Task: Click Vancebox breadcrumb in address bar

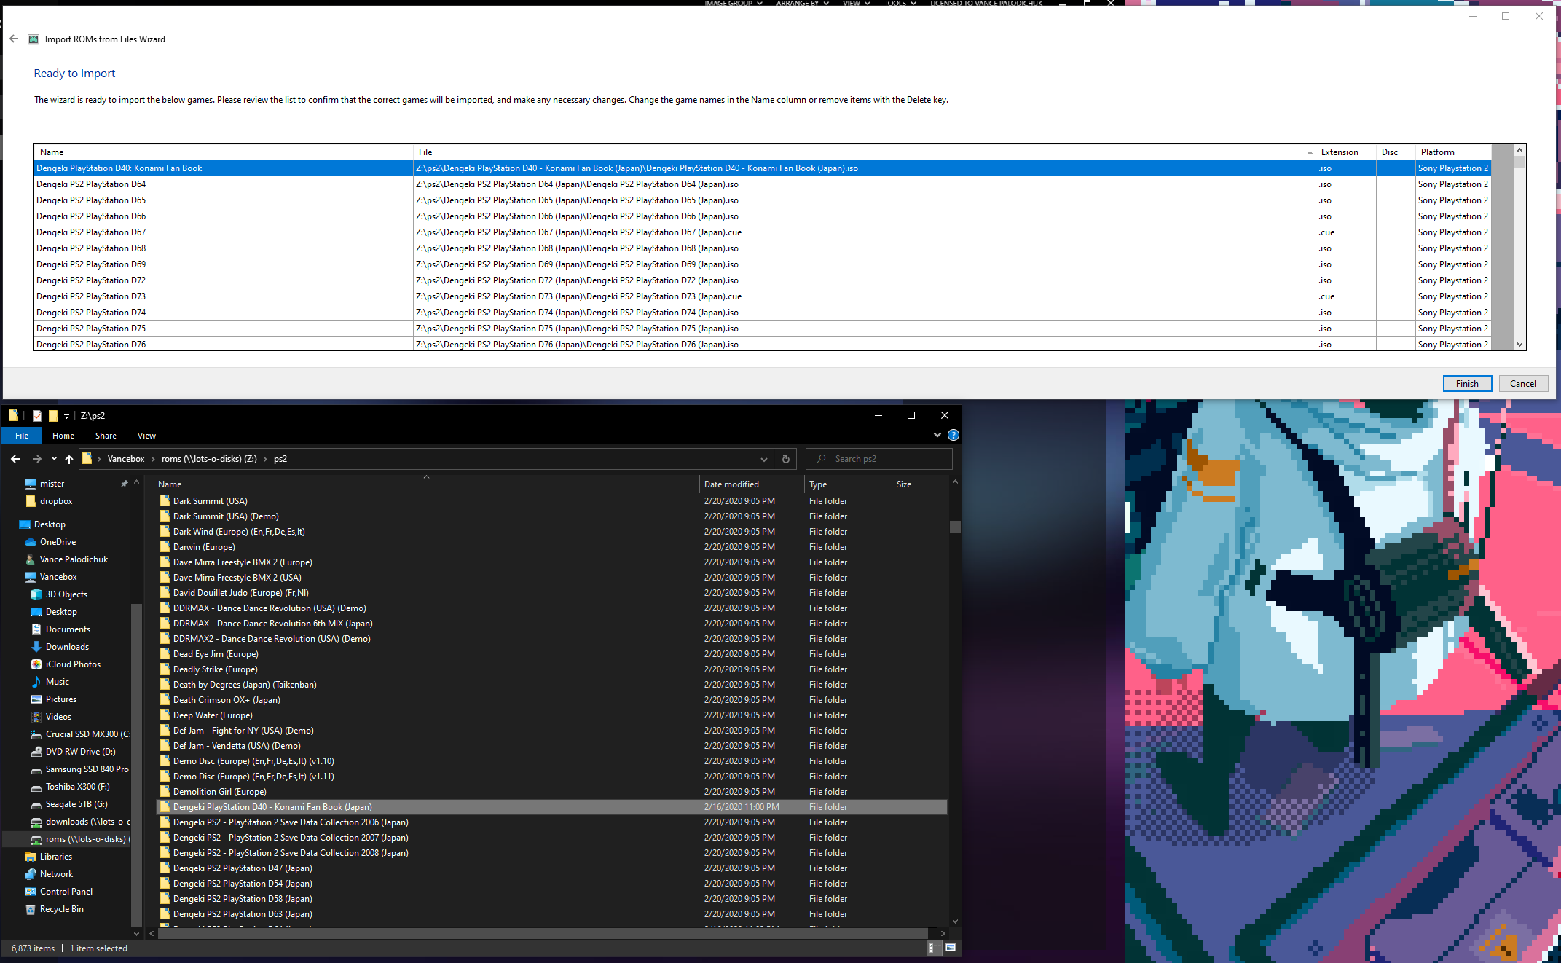Action: pyautogui.click(x=126, y=459)
